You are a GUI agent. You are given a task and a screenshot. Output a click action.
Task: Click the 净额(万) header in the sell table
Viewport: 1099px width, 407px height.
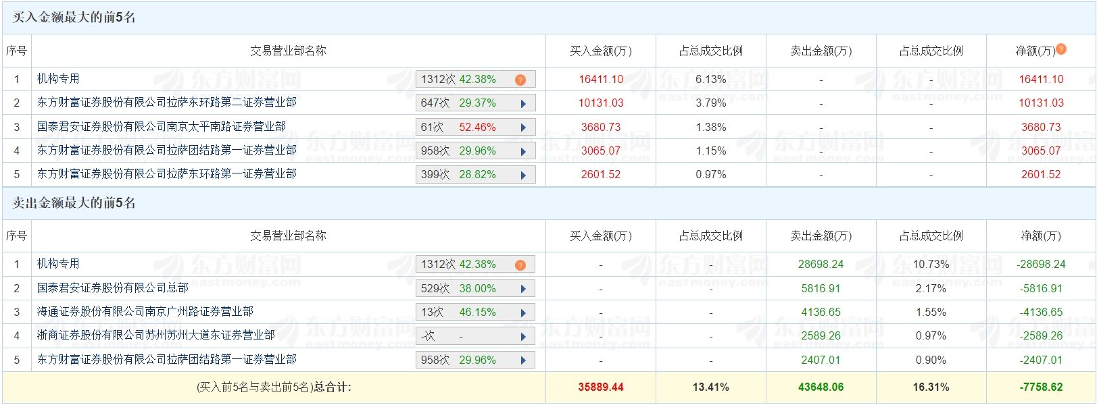1041,236
